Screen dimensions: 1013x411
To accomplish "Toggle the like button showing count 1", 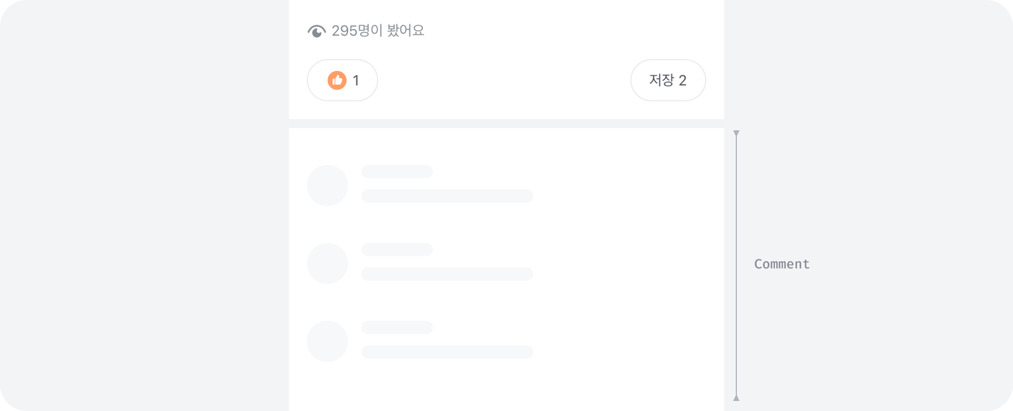I will point(342,80).
